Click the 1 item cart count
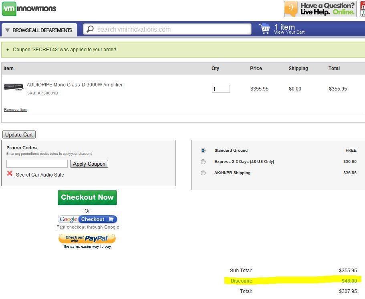This screenshot has height=299, width=365. [284, 27]
